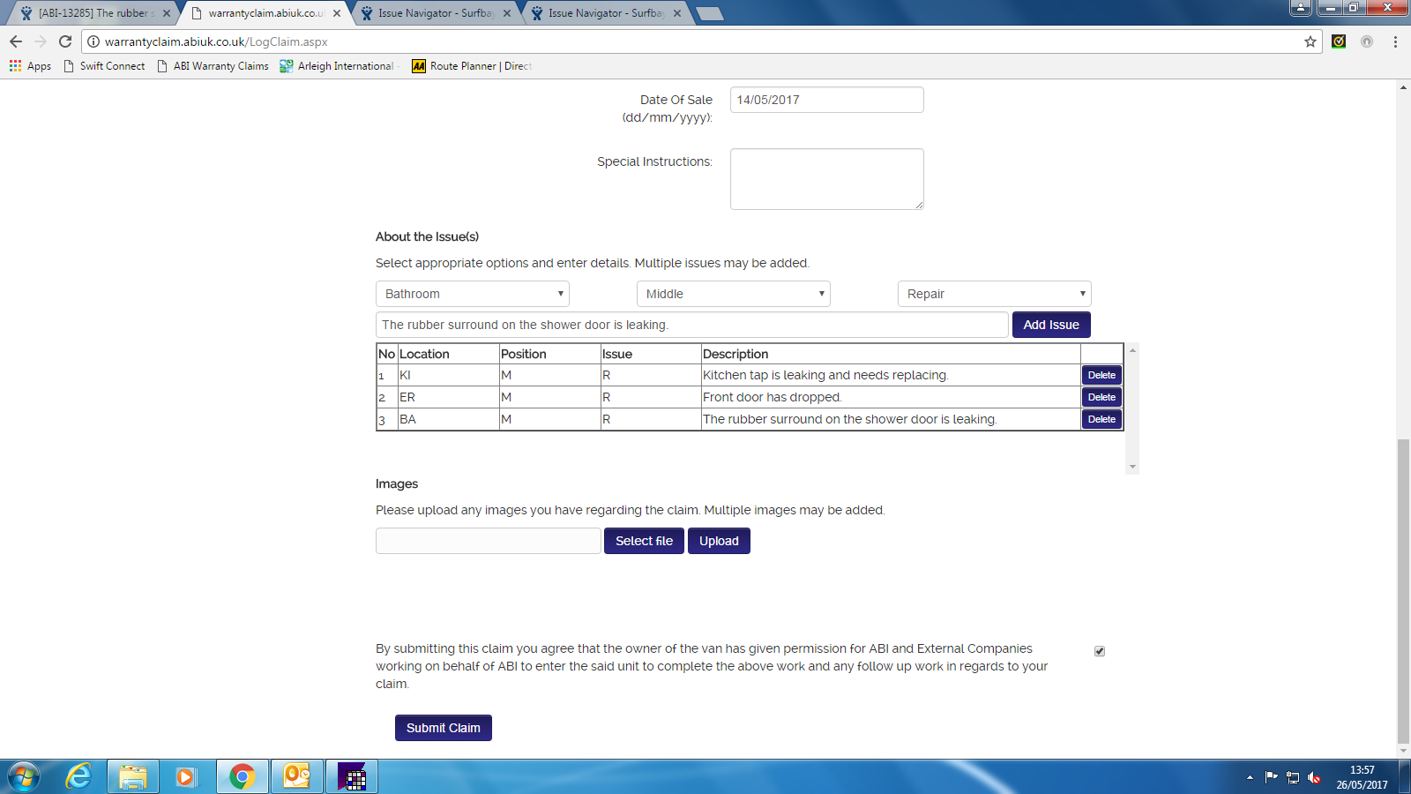
Task: Open the Windows Start menu
Action: (x=24, y=776)
